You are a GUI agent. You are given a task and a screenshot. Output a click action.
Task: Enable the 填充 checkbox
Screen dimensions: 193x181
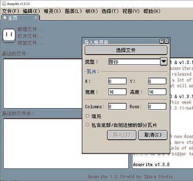point(87,116)
